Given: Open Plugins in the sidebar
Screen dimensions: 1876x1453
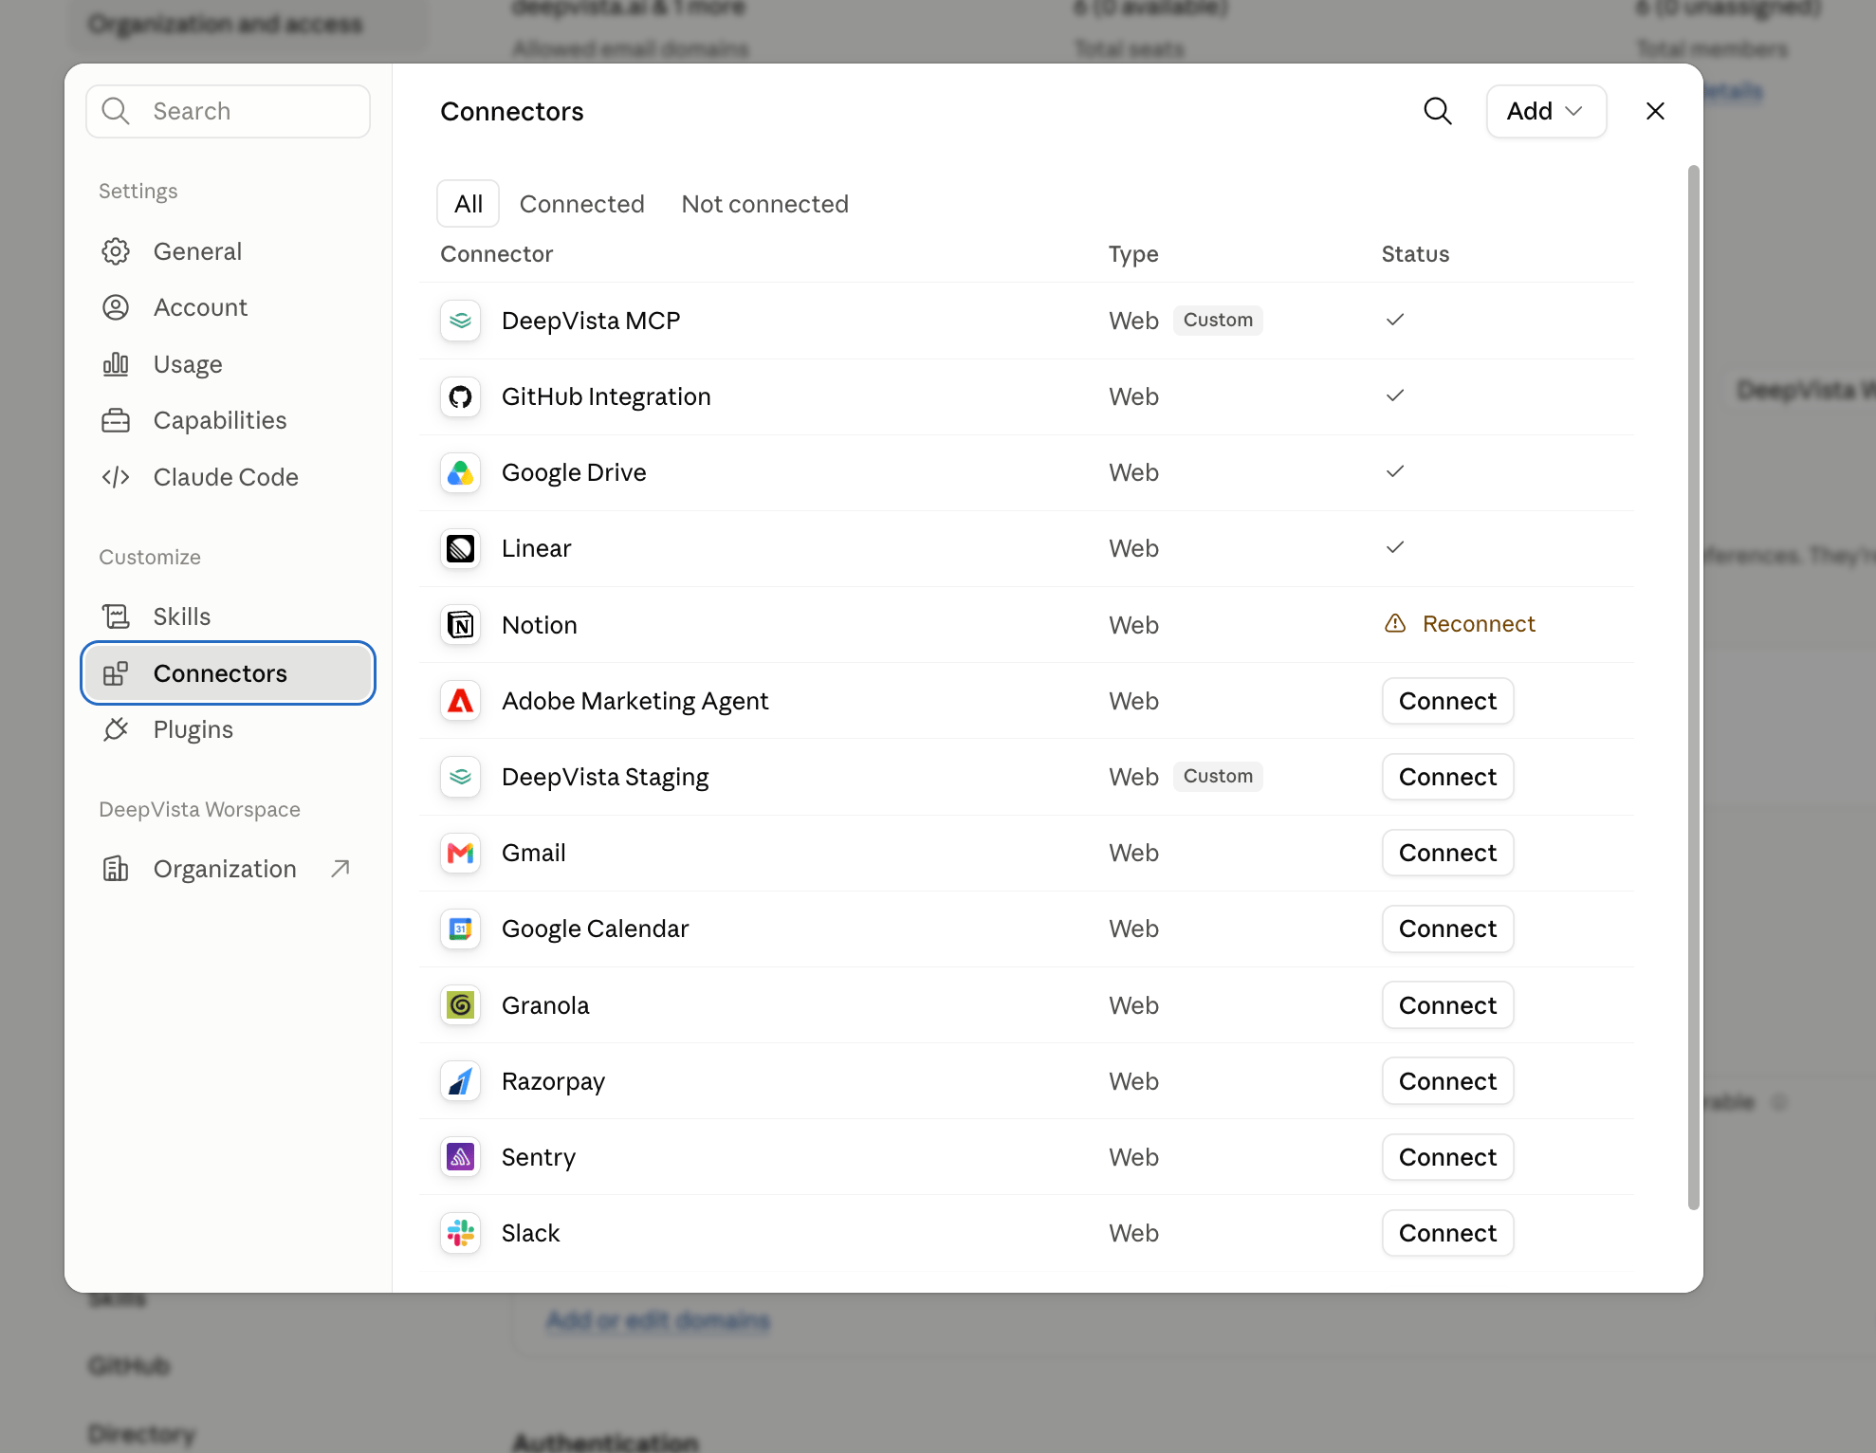Looking at the screenshot, I should click(228, 729).
